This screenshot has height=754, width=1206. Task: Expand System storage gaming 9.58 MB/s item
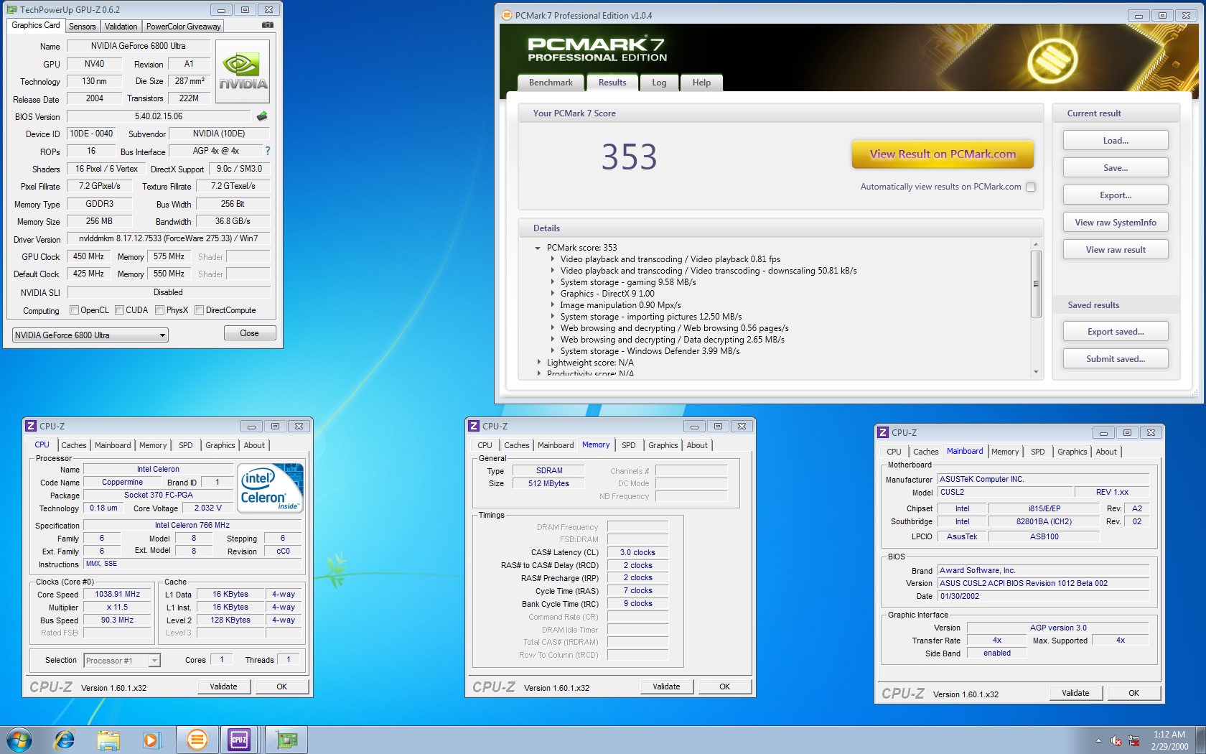click(552, 282)
